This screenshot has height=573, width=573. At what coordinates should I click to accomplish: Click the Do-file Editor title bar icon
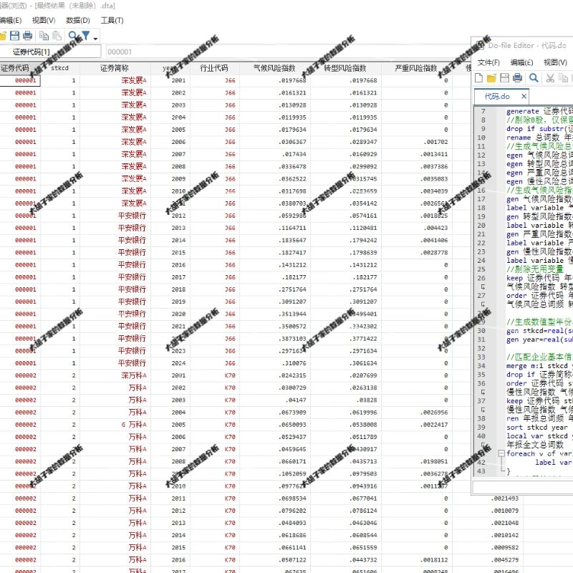(x=480, y=45)
